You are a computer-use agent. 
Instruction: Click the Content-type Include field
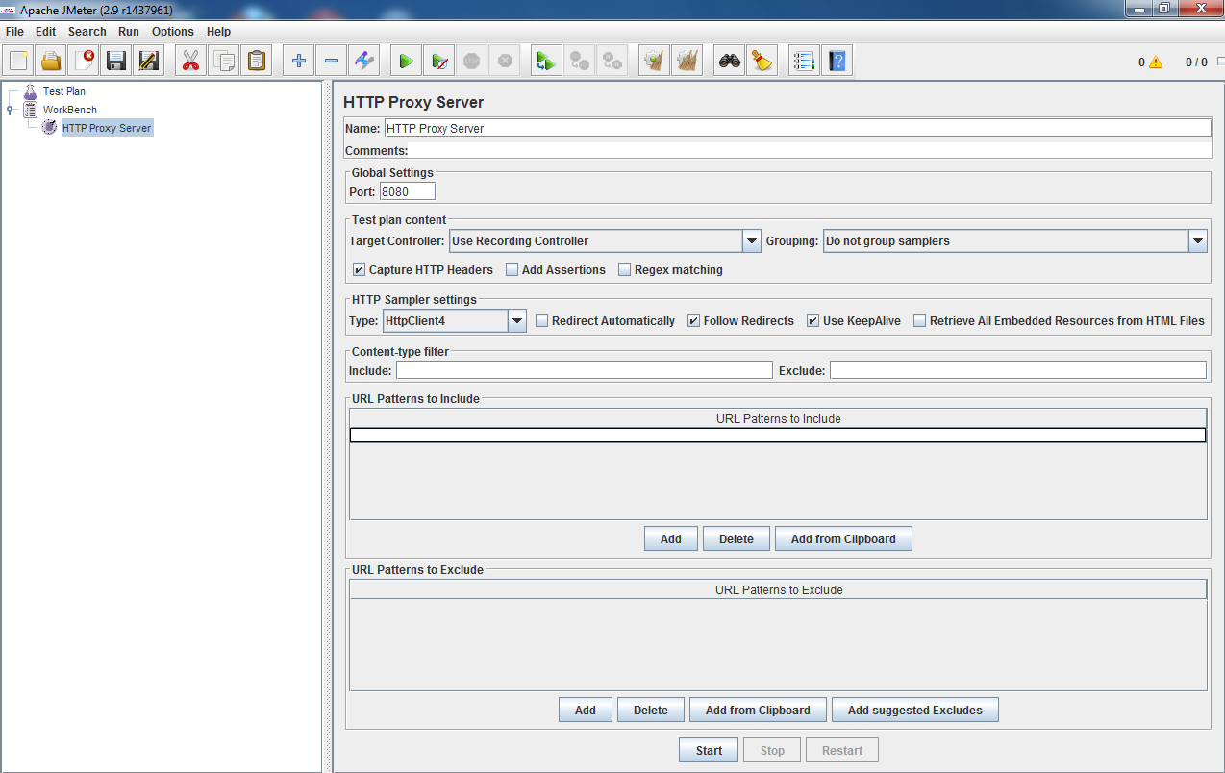click(585, 370)
